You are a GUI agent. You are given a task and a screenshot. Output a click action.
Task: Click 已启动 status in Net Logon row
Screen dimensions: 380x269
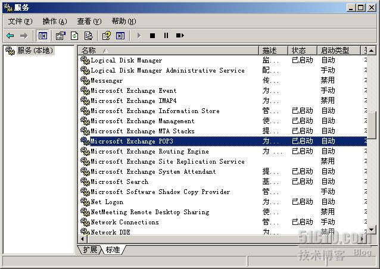pyautogui.click(x=303, y=201)
